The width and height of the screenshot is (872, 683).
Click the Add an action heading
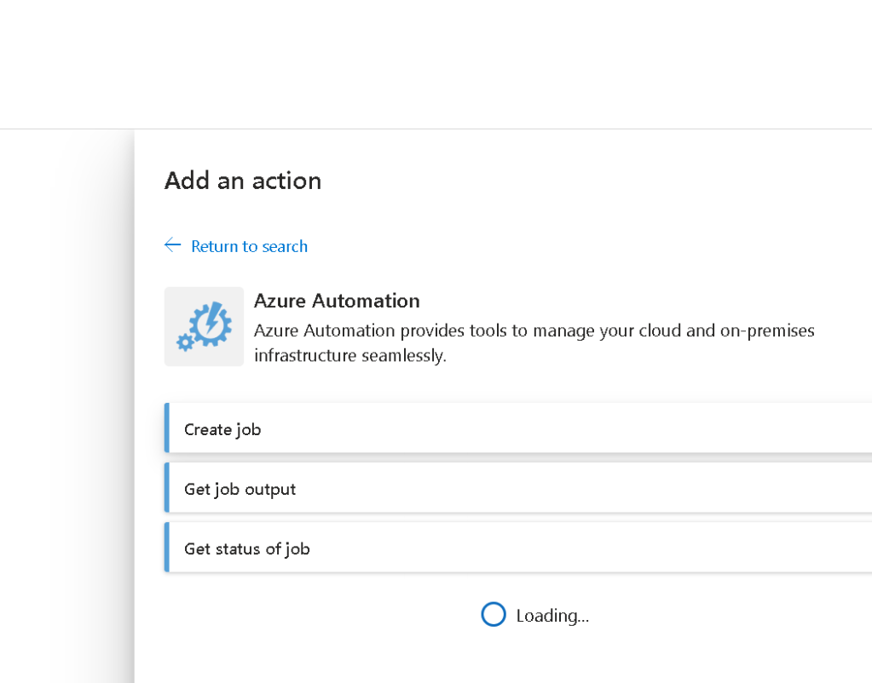(x=243, y=181)
